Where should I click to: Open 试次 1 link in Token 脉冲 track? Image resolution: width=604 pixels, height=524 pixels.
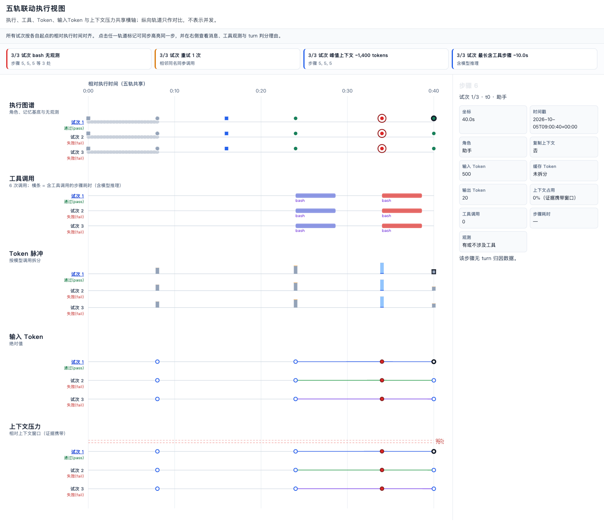[x=77, y=274]
